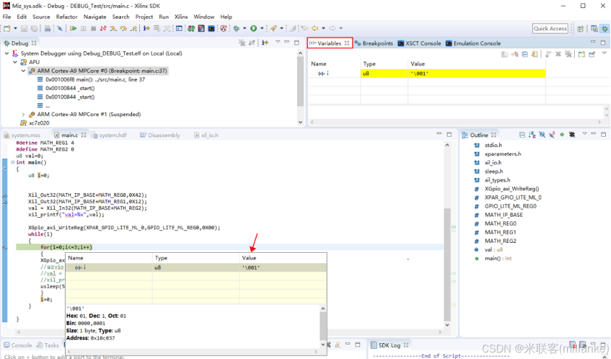Open the Run button dropdown arrow
This screenshot has height=359, width=611.
262,28
